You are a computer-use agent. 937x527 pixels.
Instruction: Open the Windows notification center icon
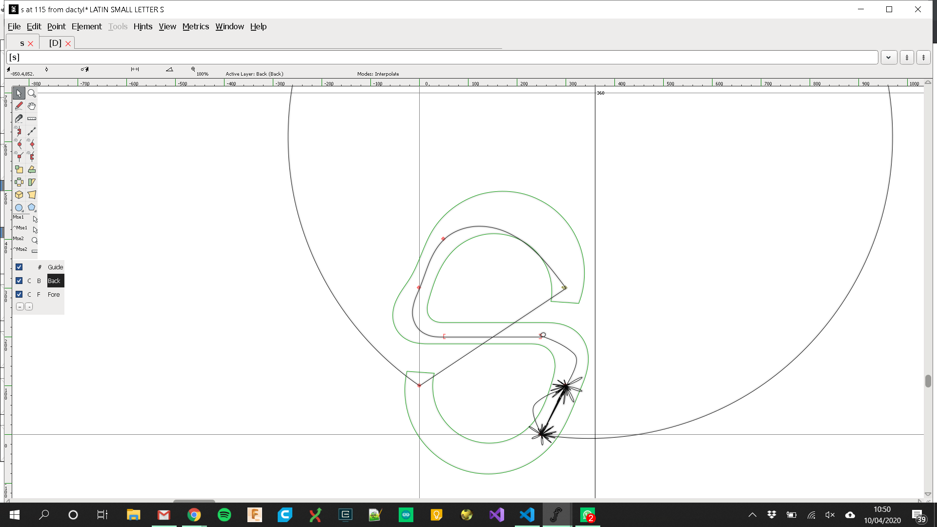918,515
